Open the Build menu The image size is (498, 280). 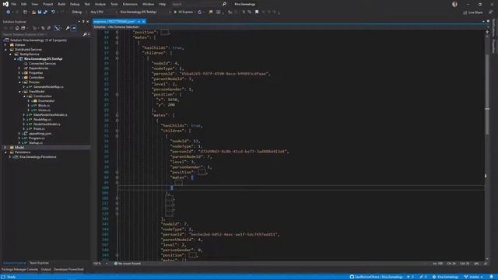pyautogui.click(x=61, y=4)
